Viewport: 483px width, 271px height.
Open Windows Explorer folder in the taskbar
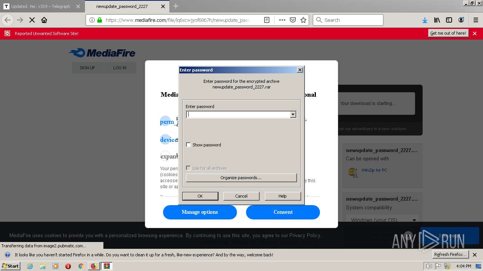(43, 266)
